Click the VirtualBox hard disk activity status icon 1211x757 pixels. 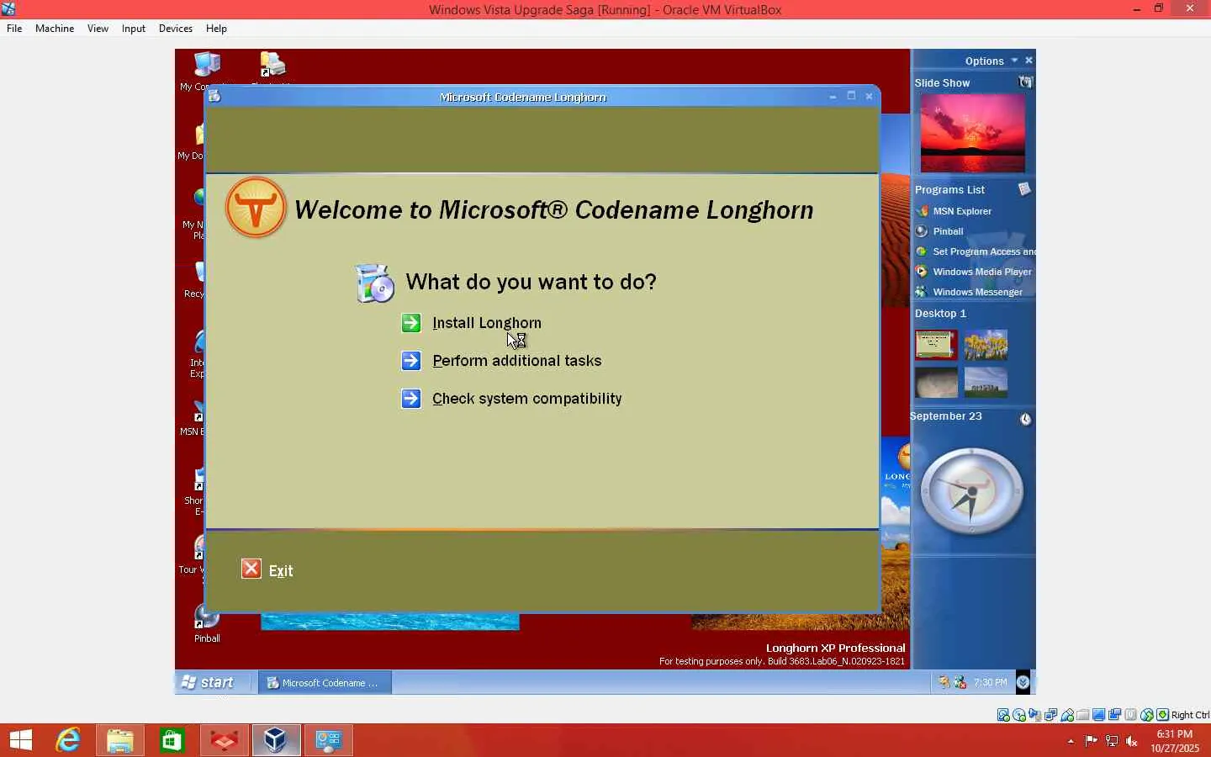coord(1003,715)
